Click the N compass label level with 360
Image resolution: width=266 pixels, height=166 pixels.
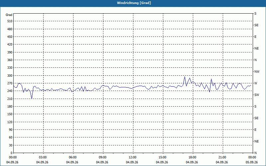tap(255, 60)
